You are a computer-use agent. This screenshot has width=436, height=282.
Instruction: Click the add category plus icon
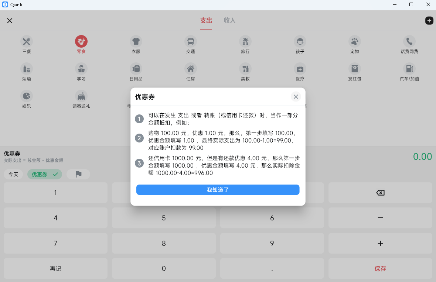(429, 21)
